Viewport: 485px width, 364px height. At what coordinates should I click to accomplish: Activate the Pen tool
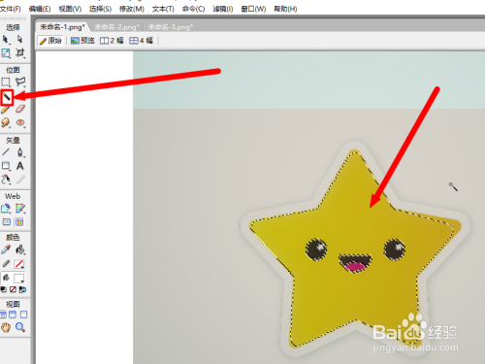(x=20, y=152)
